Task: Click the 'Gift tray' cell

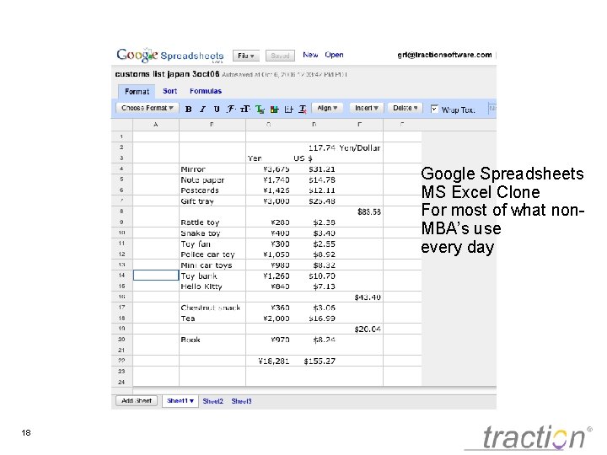Action: pyautogui.click(x=212, y=201)
